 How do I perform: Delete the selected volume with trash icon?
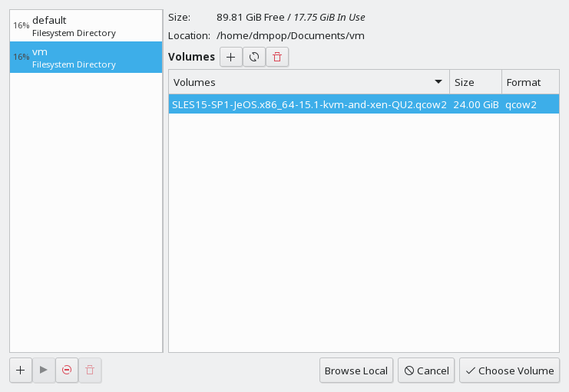(277, 57)
